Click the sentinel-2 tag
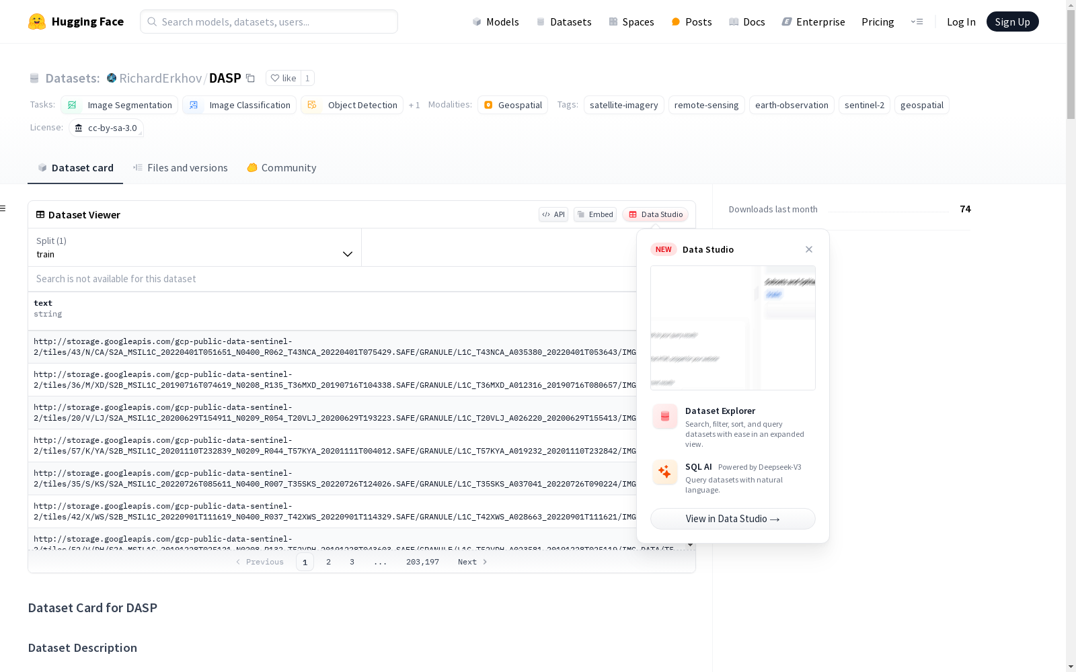Image resolution: width=1076 pixels, height=672 pixels. click(865, 105)
